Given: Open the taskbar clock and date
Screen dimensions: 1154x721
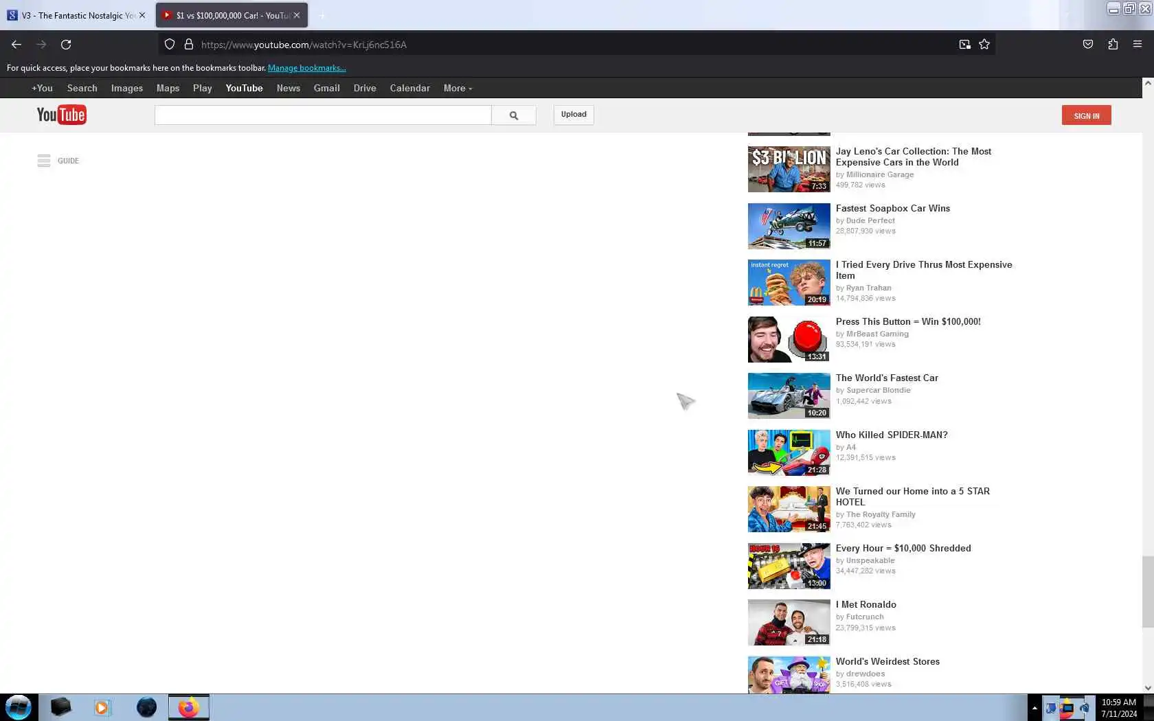Looking at the screenshot, I should click(1119, 708).
